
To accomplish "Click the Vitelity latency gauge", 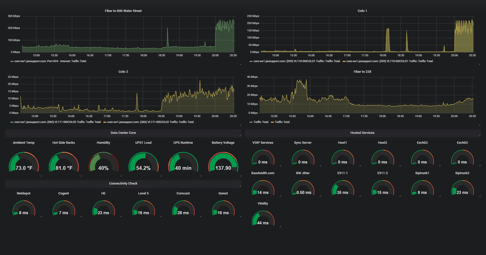I will tap(263, 218).
